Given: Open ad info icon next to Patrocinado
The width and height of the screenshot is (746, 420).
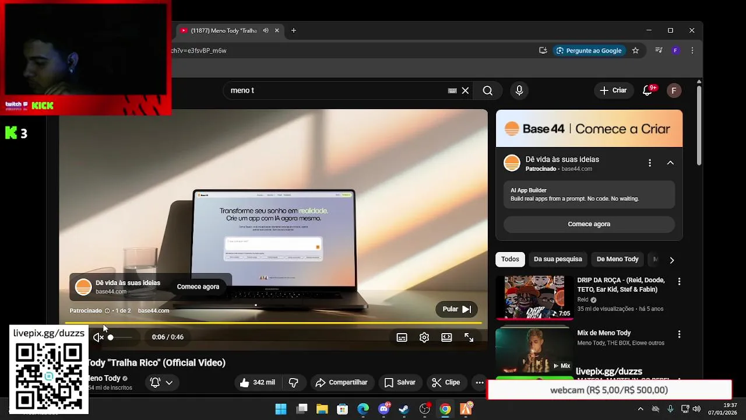Looking at the screenshot, I should pyautogui.click(x=107, y=311).
